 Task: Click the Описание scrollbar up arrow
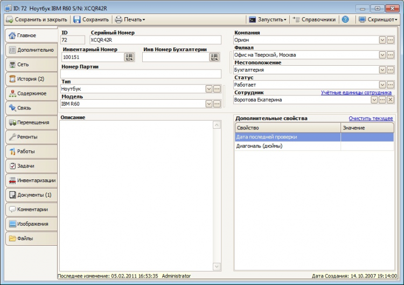pos(217,125)
